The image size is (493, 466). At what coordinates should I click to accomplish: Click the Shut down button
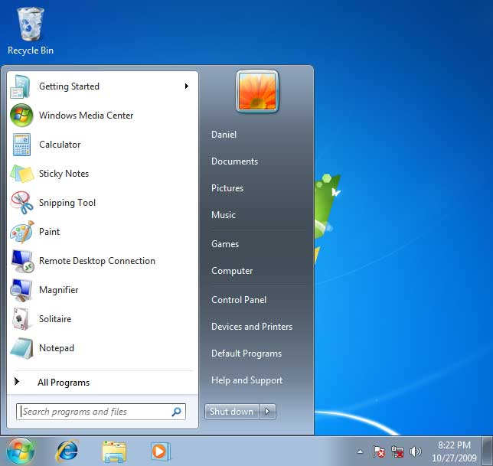point(232,412)
